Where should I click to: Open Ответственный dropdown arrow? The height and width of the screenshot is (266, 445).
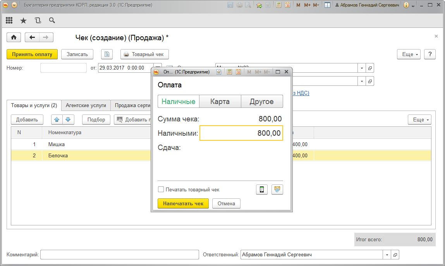pos(387,255)
